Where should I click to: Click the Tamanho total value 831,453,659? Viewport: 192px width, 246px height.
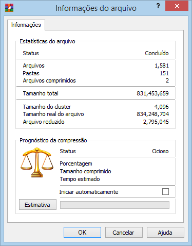[x=152, y=93]
